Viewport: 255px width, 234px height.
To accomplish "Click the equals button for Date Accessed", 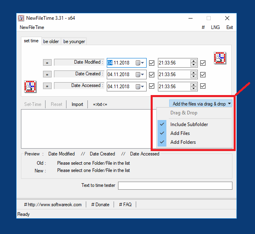I will click(x=47, y=86).
